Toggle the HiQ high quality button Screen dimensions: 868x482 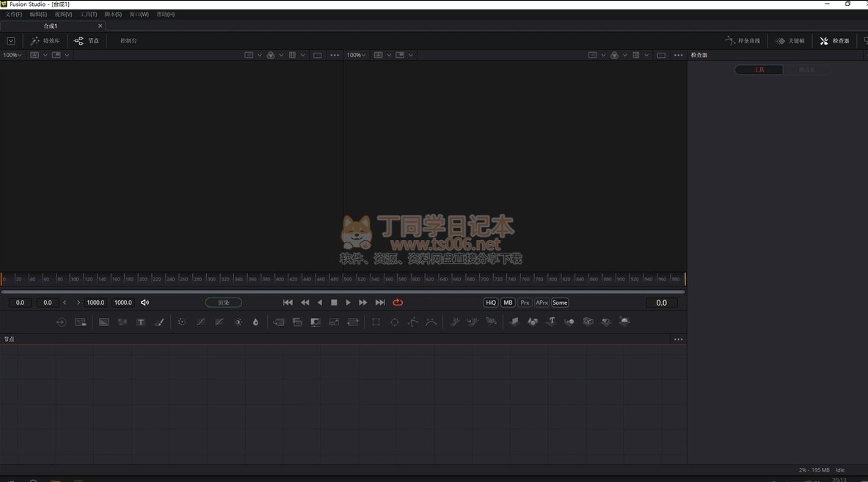pyautogui.click(x=490, y=303)
